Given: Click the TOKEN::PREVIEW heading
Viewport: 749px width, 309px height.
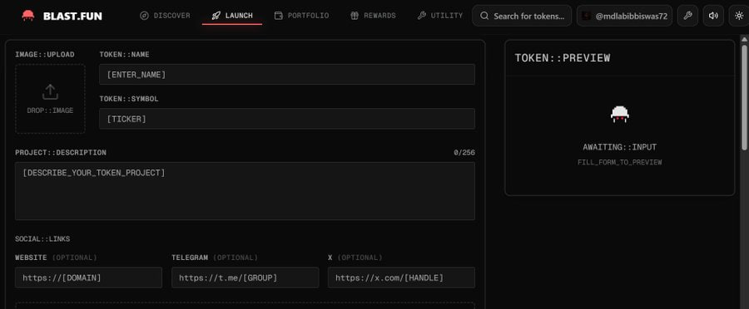Looking at the screenshot, I should (x=563, y=58).
